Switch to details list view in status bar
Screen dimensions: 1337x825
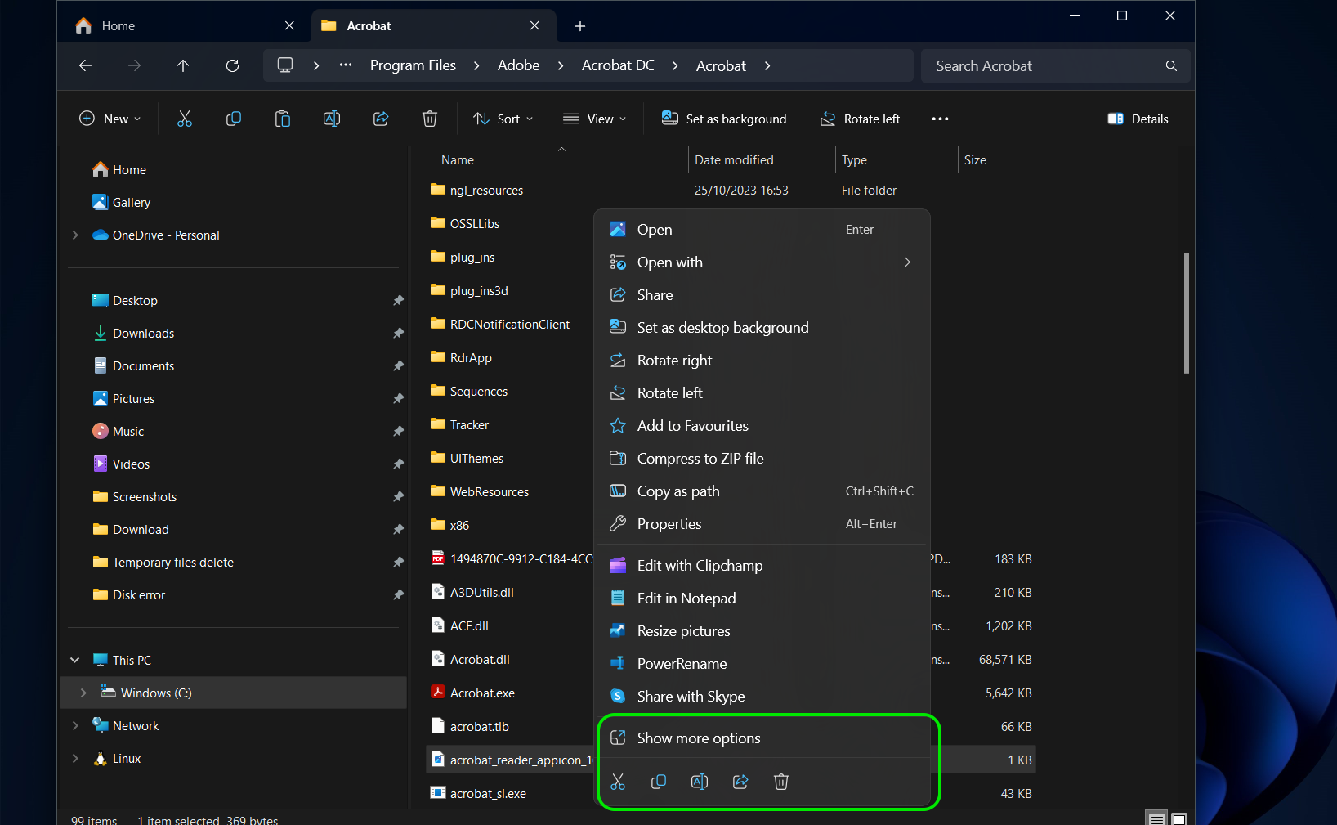pyautogui.click(x=1156, y=818)
